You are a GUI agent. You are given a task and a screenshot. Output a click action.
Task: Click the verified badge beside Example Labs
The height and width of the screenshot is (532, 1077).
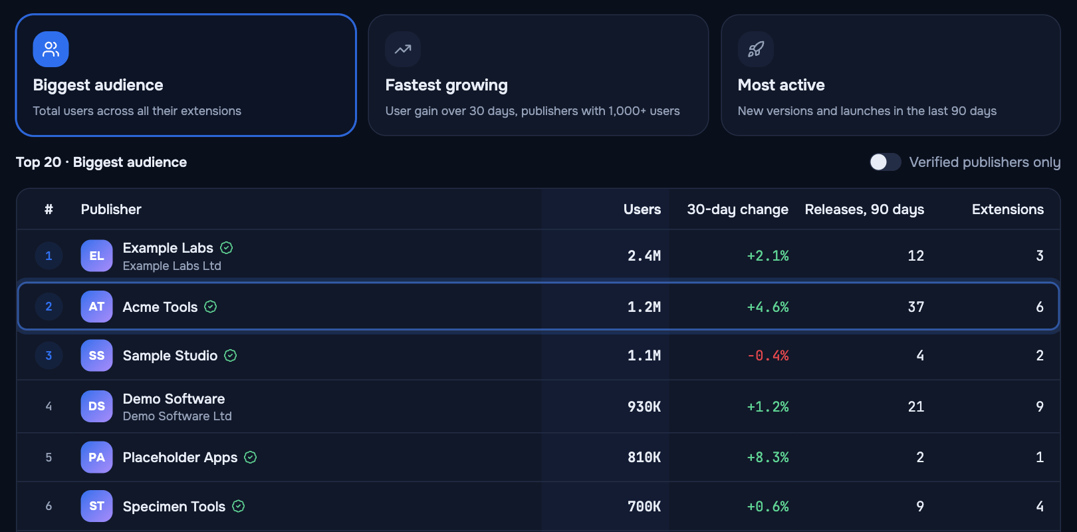(x=227, y=248)
